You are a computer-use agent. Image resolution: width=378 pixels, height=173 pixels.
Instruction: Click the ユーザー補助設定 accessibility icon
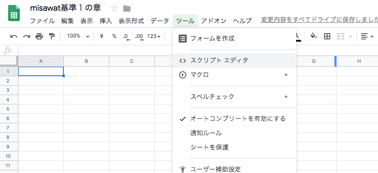tap(183, 169)
